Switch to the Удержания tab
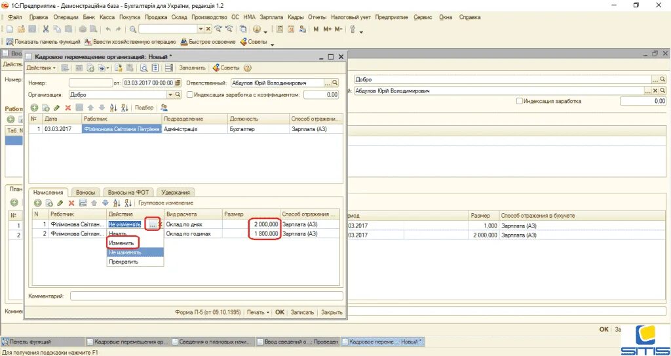 pos(176,192)
